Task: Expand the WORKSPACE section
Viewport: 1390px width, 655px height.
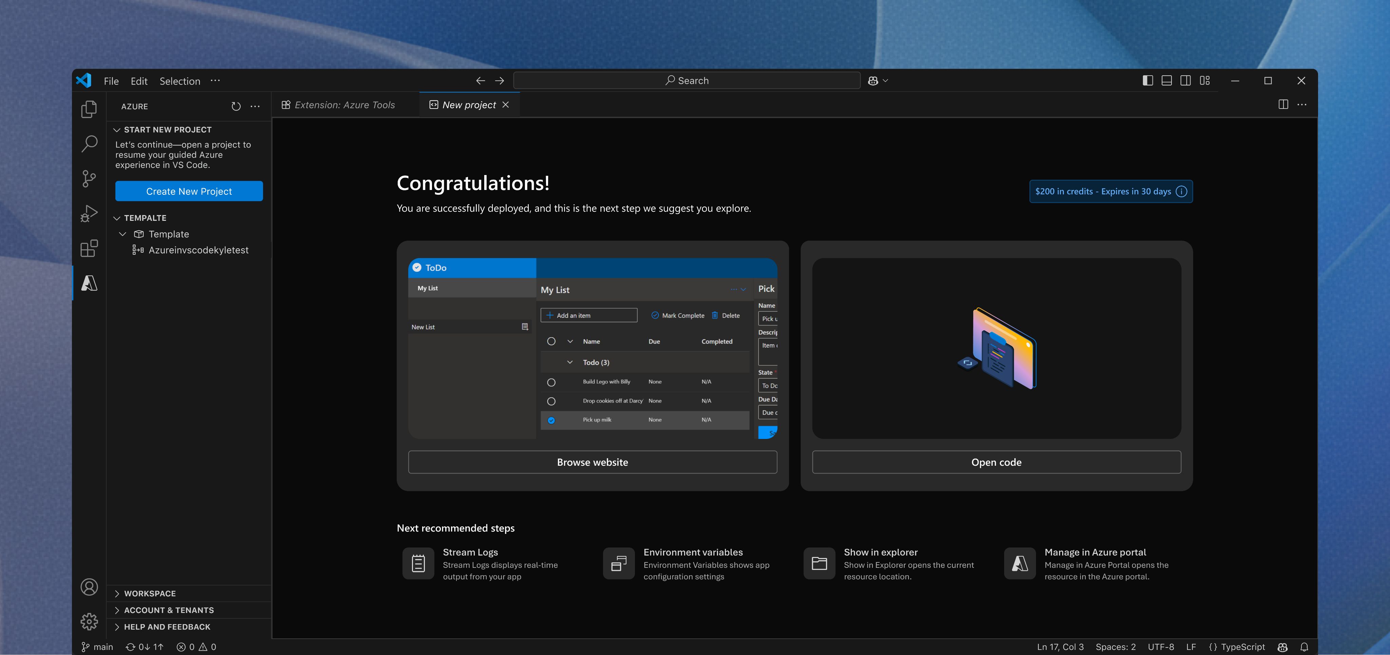Action: tap(116, 594)
